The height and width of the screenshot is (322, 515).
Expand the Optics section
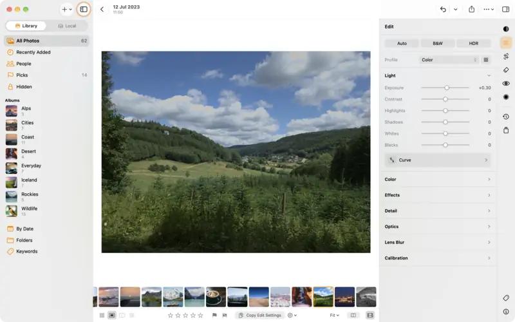(x=438, y=227)
